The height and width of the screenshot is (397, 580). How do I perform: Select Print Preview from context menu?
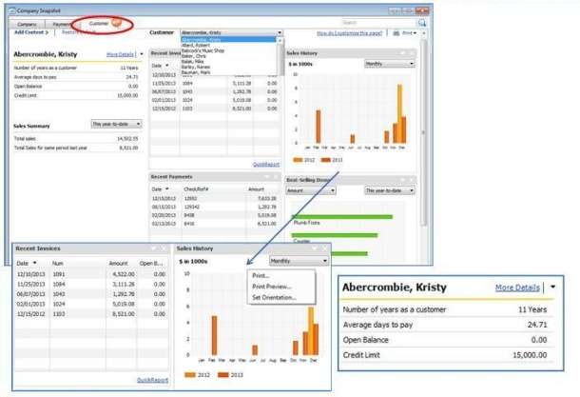coord(271,287)
